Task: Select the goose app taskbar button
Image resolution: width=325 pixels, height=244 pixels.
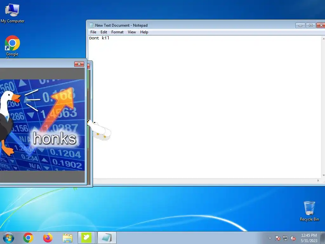Action: point(86,238)
